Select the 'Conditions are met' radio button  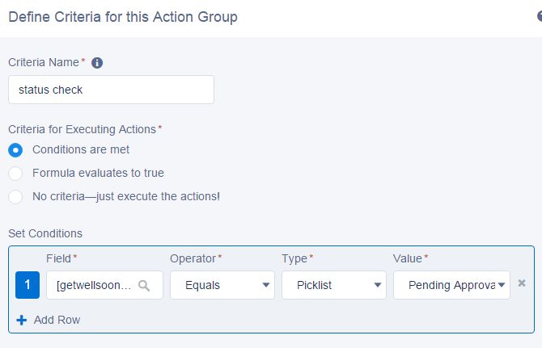point(15,149)
